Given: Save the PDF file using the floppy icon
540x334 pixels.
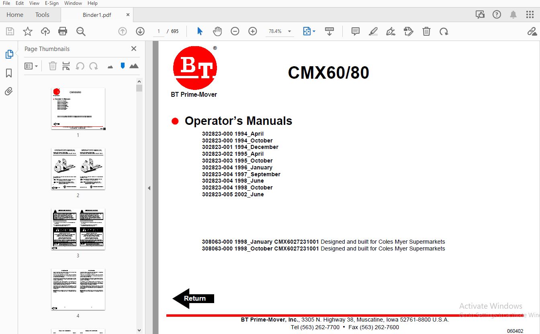Looking at the screenshot, I should (x=10, y=31).
